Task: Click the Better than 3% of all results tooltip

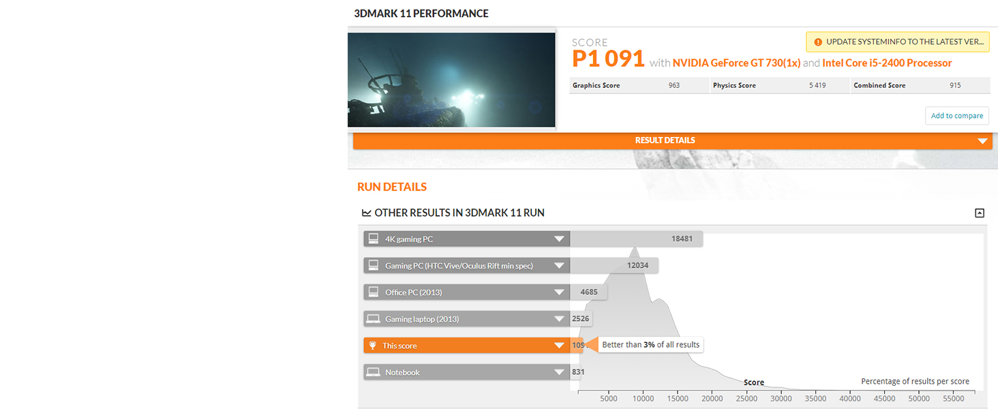Action: [651, 345]
